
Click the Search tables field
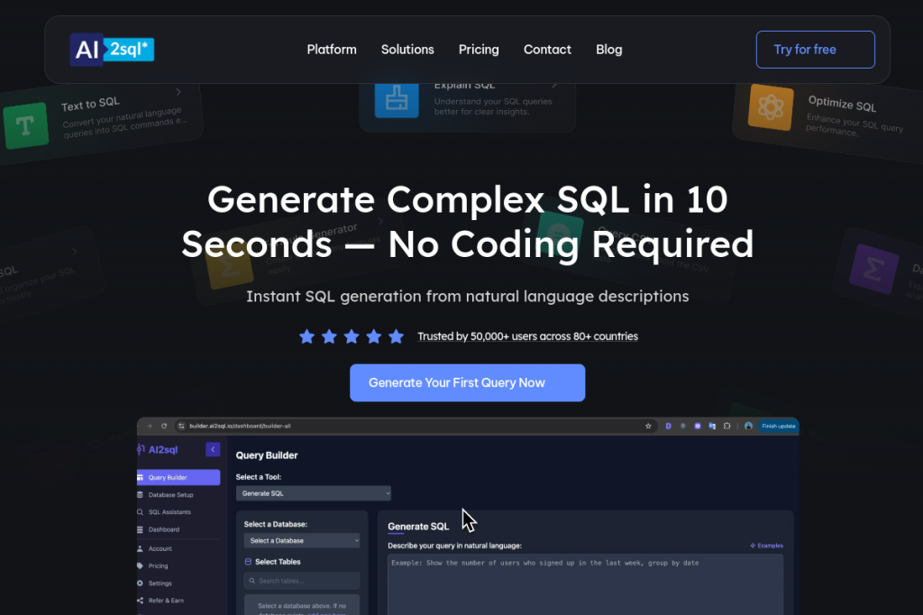pos(301,581)
